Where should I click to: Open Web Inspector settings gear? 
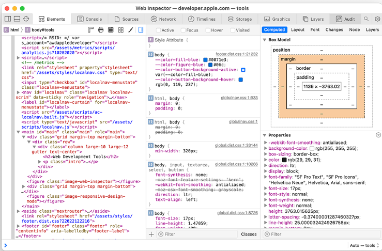377,19
